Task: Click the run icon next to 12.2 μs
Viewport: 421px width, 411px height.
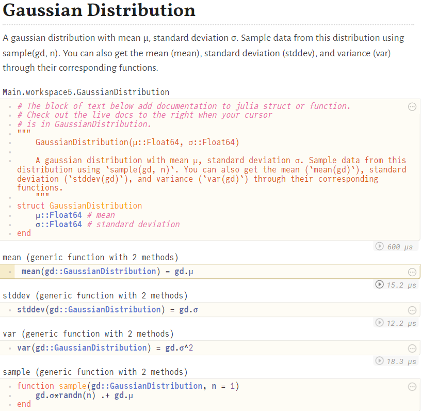Action: coord(380,322)
